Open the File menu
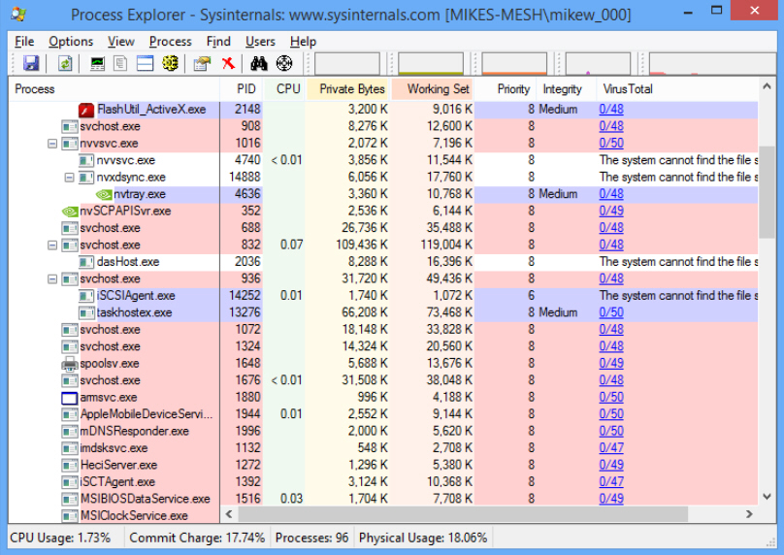 coord(24,42)
